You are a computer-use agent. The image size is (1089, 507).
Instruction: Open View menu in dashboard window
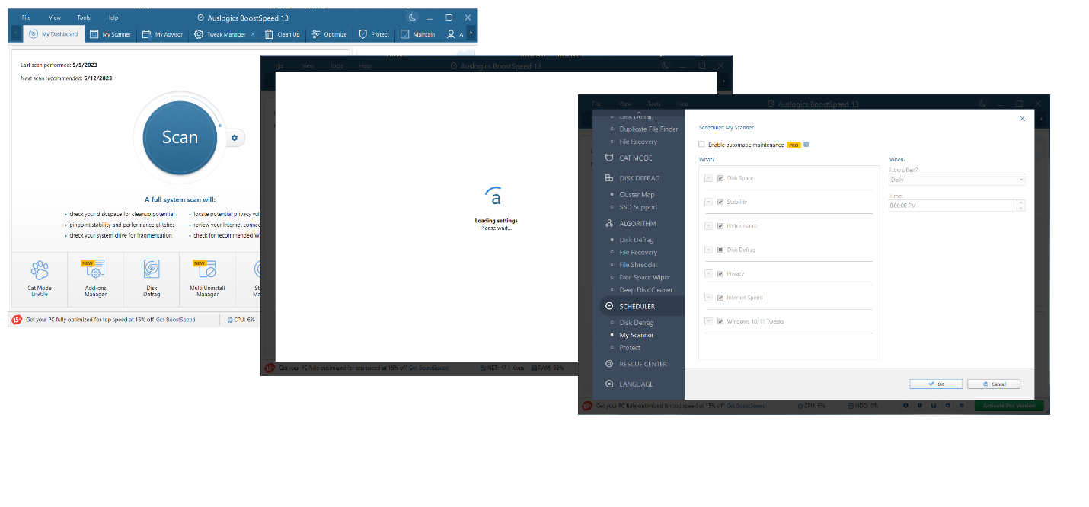pyautogui.click(x=54, y=17)
